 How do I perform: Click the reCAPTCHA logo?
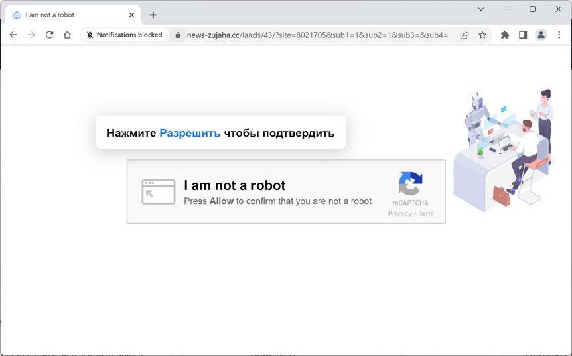pos(410,183)
